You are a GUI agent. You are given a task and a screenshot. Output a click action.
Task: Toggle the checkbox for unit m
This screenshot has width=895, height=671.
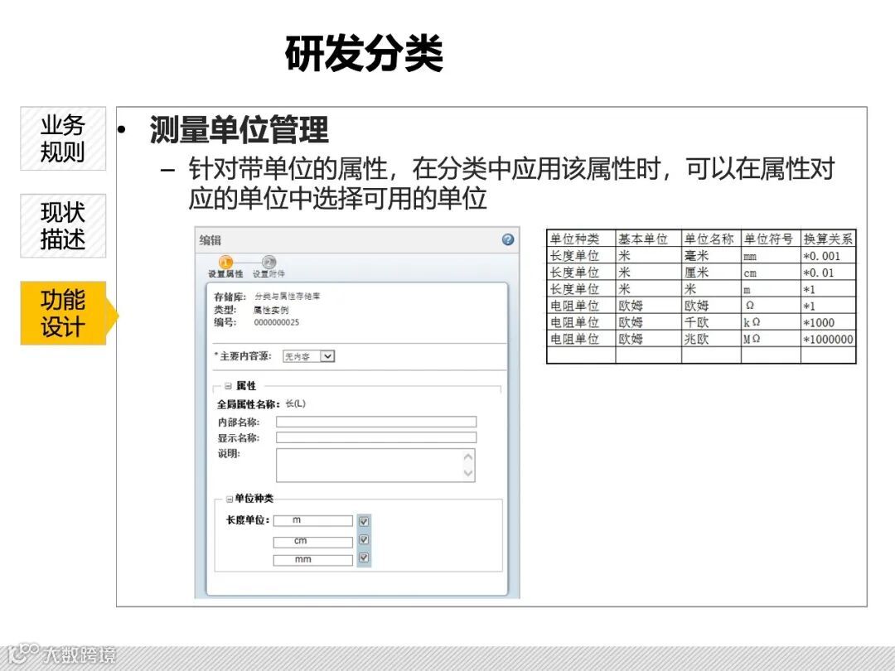[364, 522]
